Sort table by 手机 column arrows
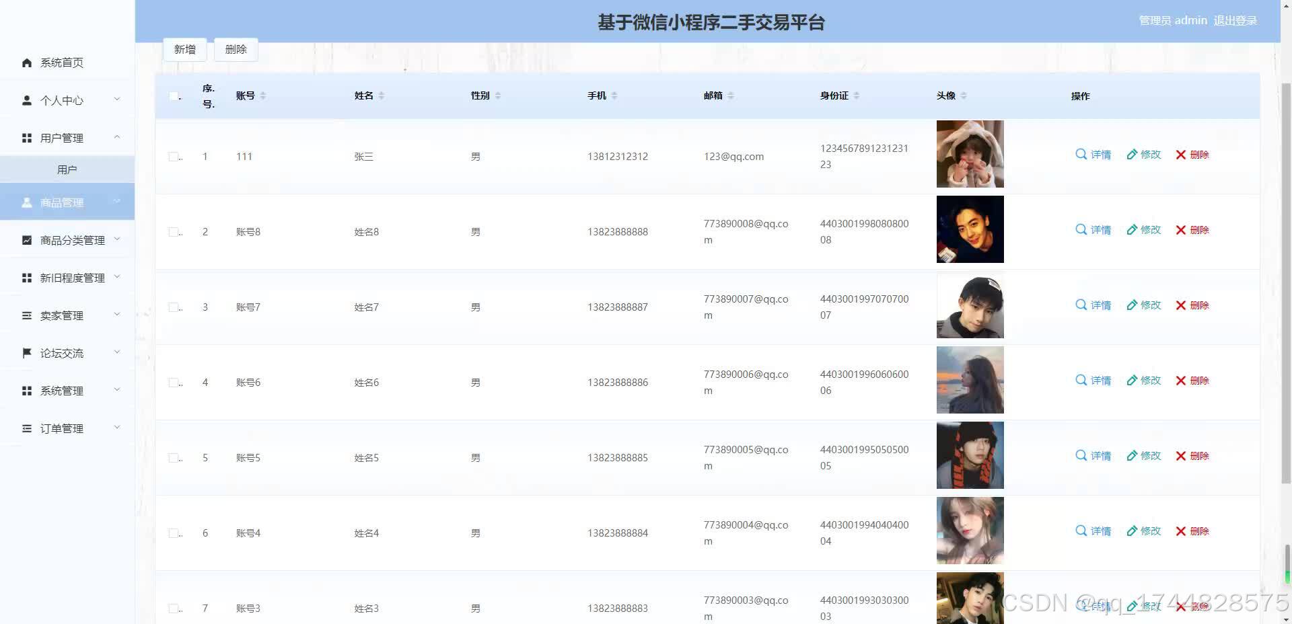Image resolution: width=1292 pixels, height=624 pixels. tap(614, 95)
